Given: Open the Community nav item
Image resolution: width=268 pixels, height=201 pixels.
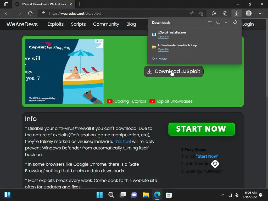Looking at the screenshot, I should (x=106, y=24).
